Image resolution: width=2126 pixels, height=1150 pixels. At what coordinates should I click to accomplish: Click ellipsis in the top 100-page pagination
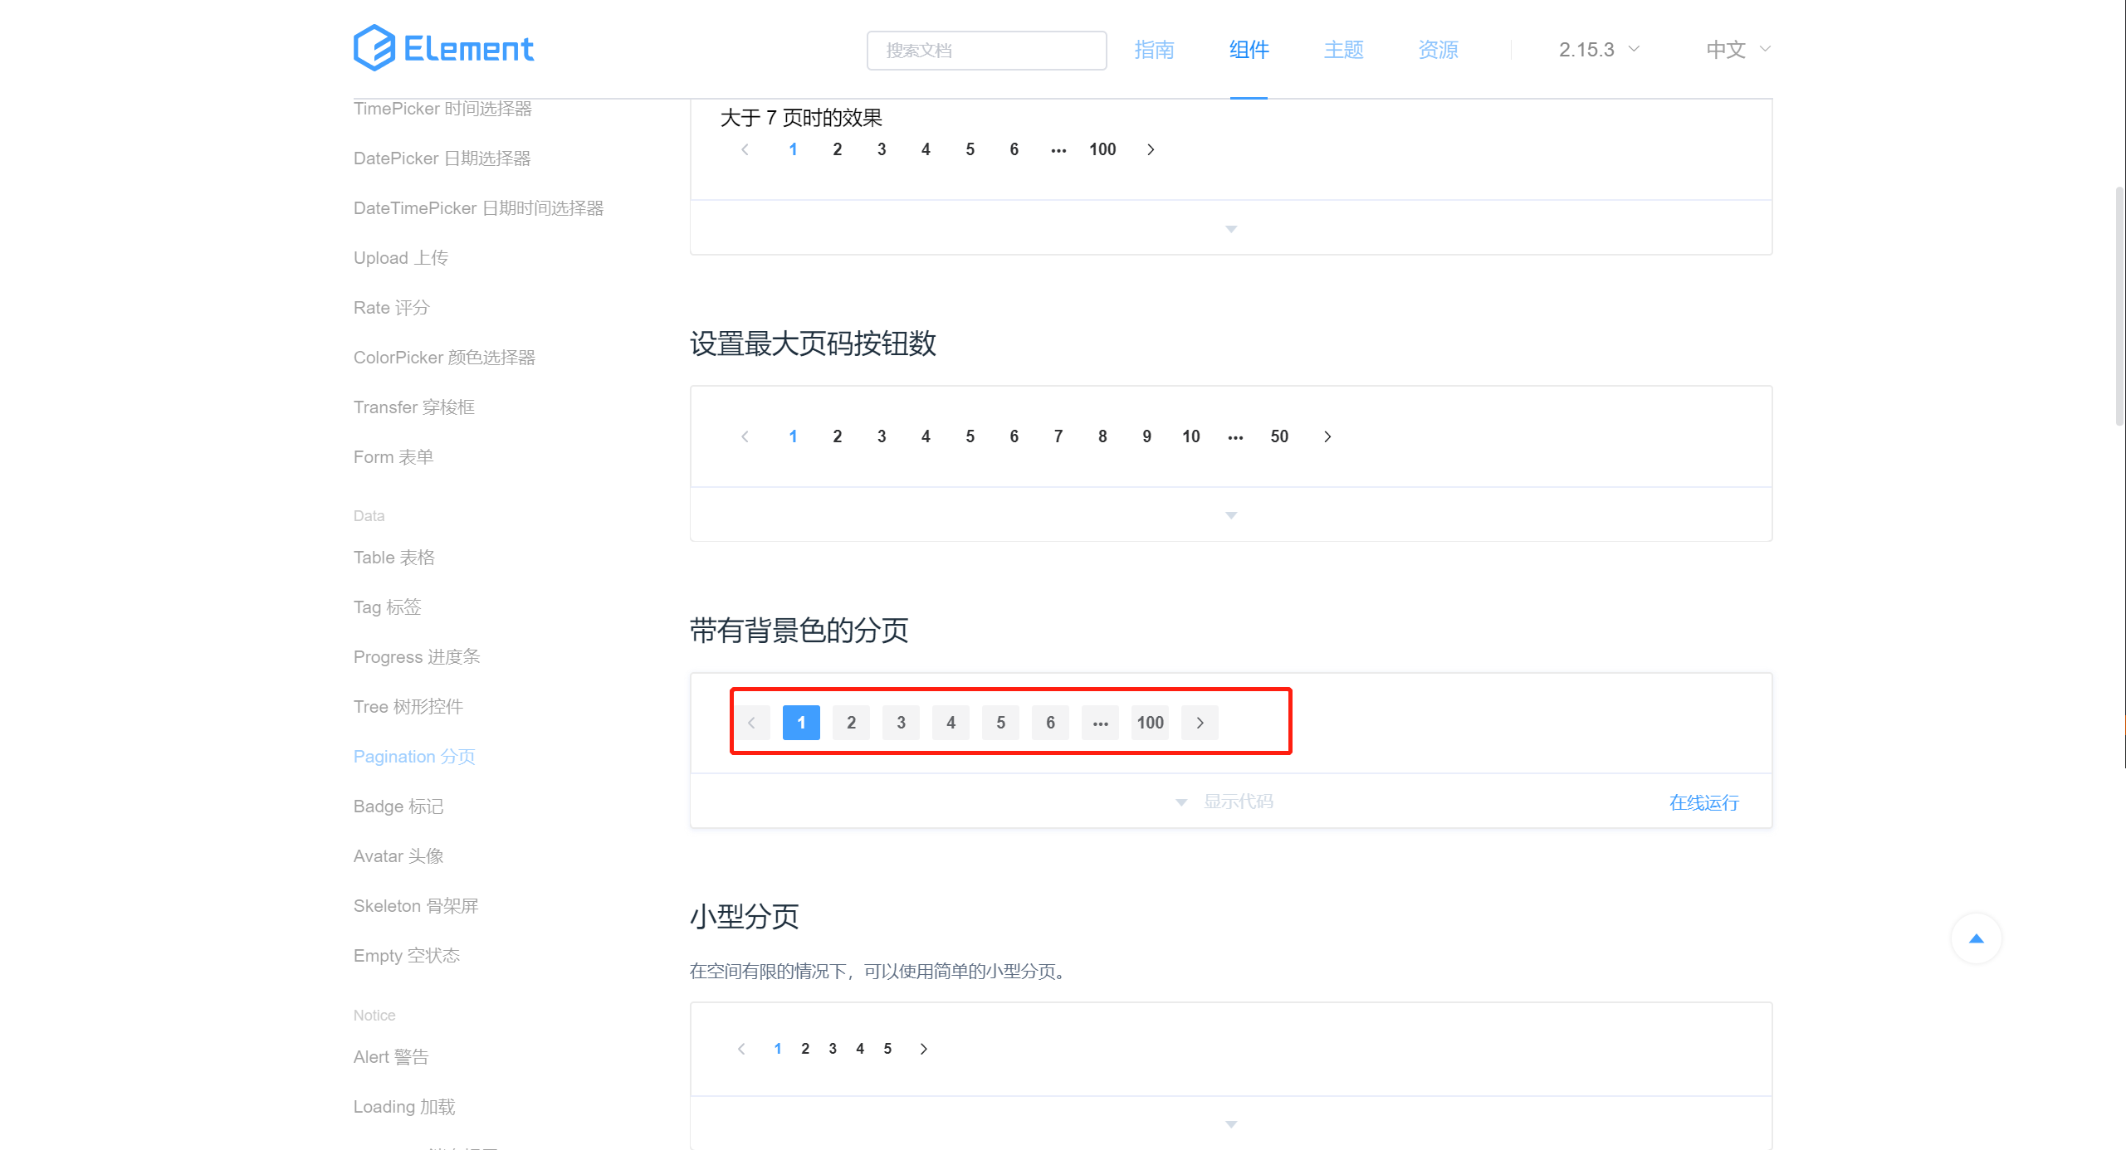click(x=1058, y=149)
